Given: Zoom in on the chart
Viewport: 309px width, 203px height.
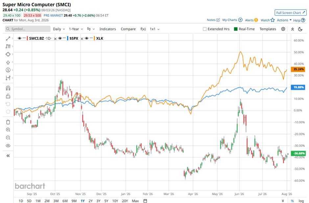Looking at the screenshot, I should coord(8,130).
